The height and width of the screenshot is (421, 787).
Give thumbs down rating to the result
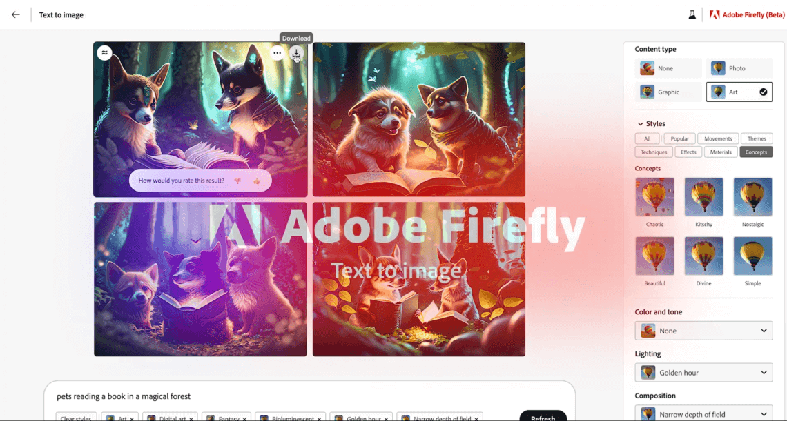point(237,181)
